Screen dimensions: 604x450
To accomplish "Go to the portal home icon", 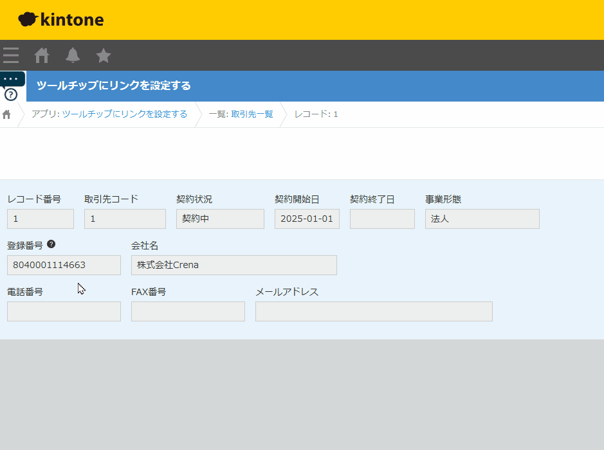I will tap(42, 55).
